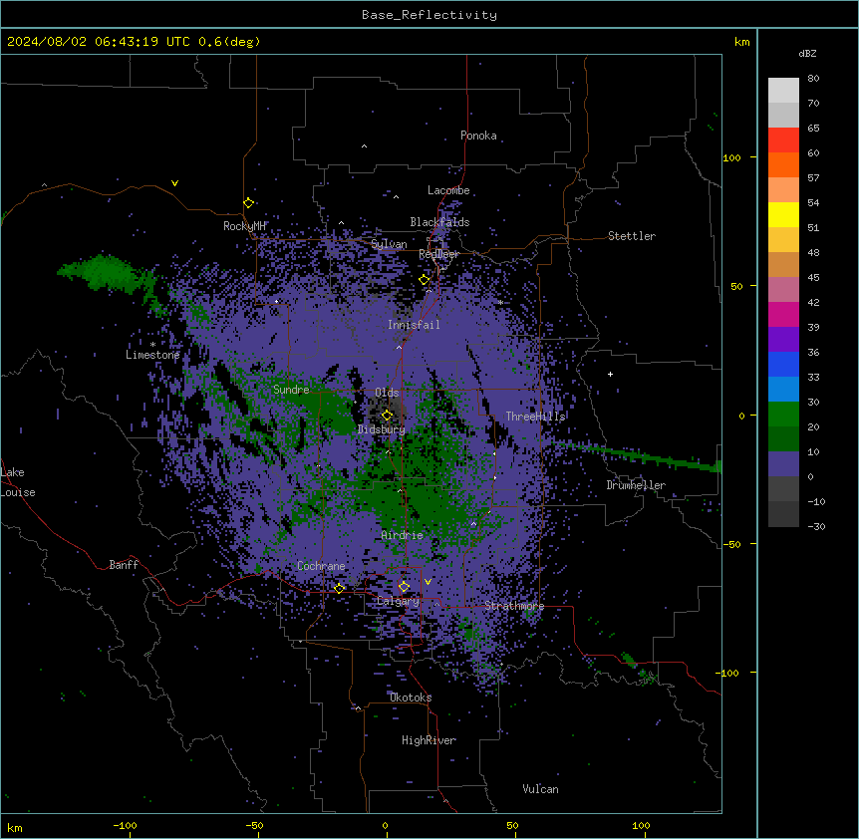Click the ThreeHills label
The width and height of the screenshot is (859, 839).
[x=535, y=417]
